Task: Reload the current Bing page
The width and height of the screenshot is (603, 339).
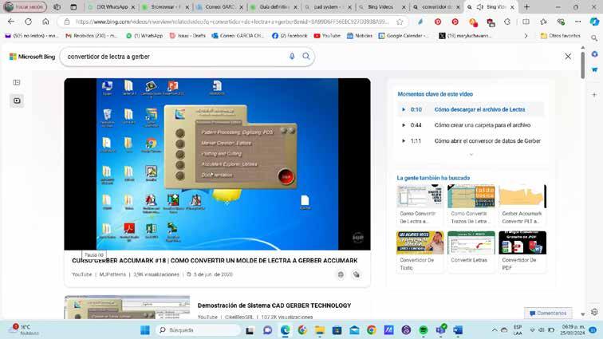Action: (29, 22)
